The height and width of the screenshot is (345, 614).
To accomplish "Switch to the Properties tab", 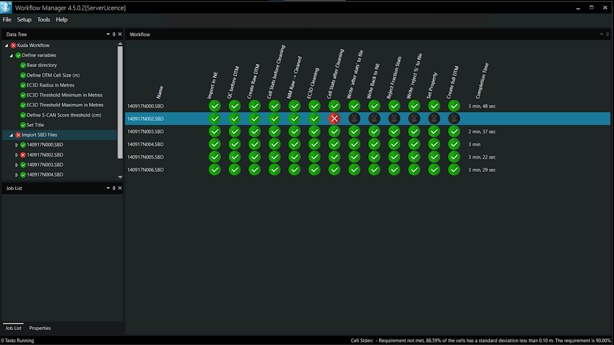I will 40,328.
